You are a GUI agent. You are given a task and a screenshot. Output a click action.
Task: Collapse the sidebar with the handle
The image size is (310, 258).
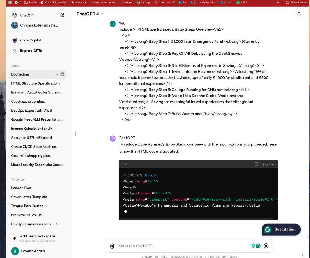click(x=75, y=134)
